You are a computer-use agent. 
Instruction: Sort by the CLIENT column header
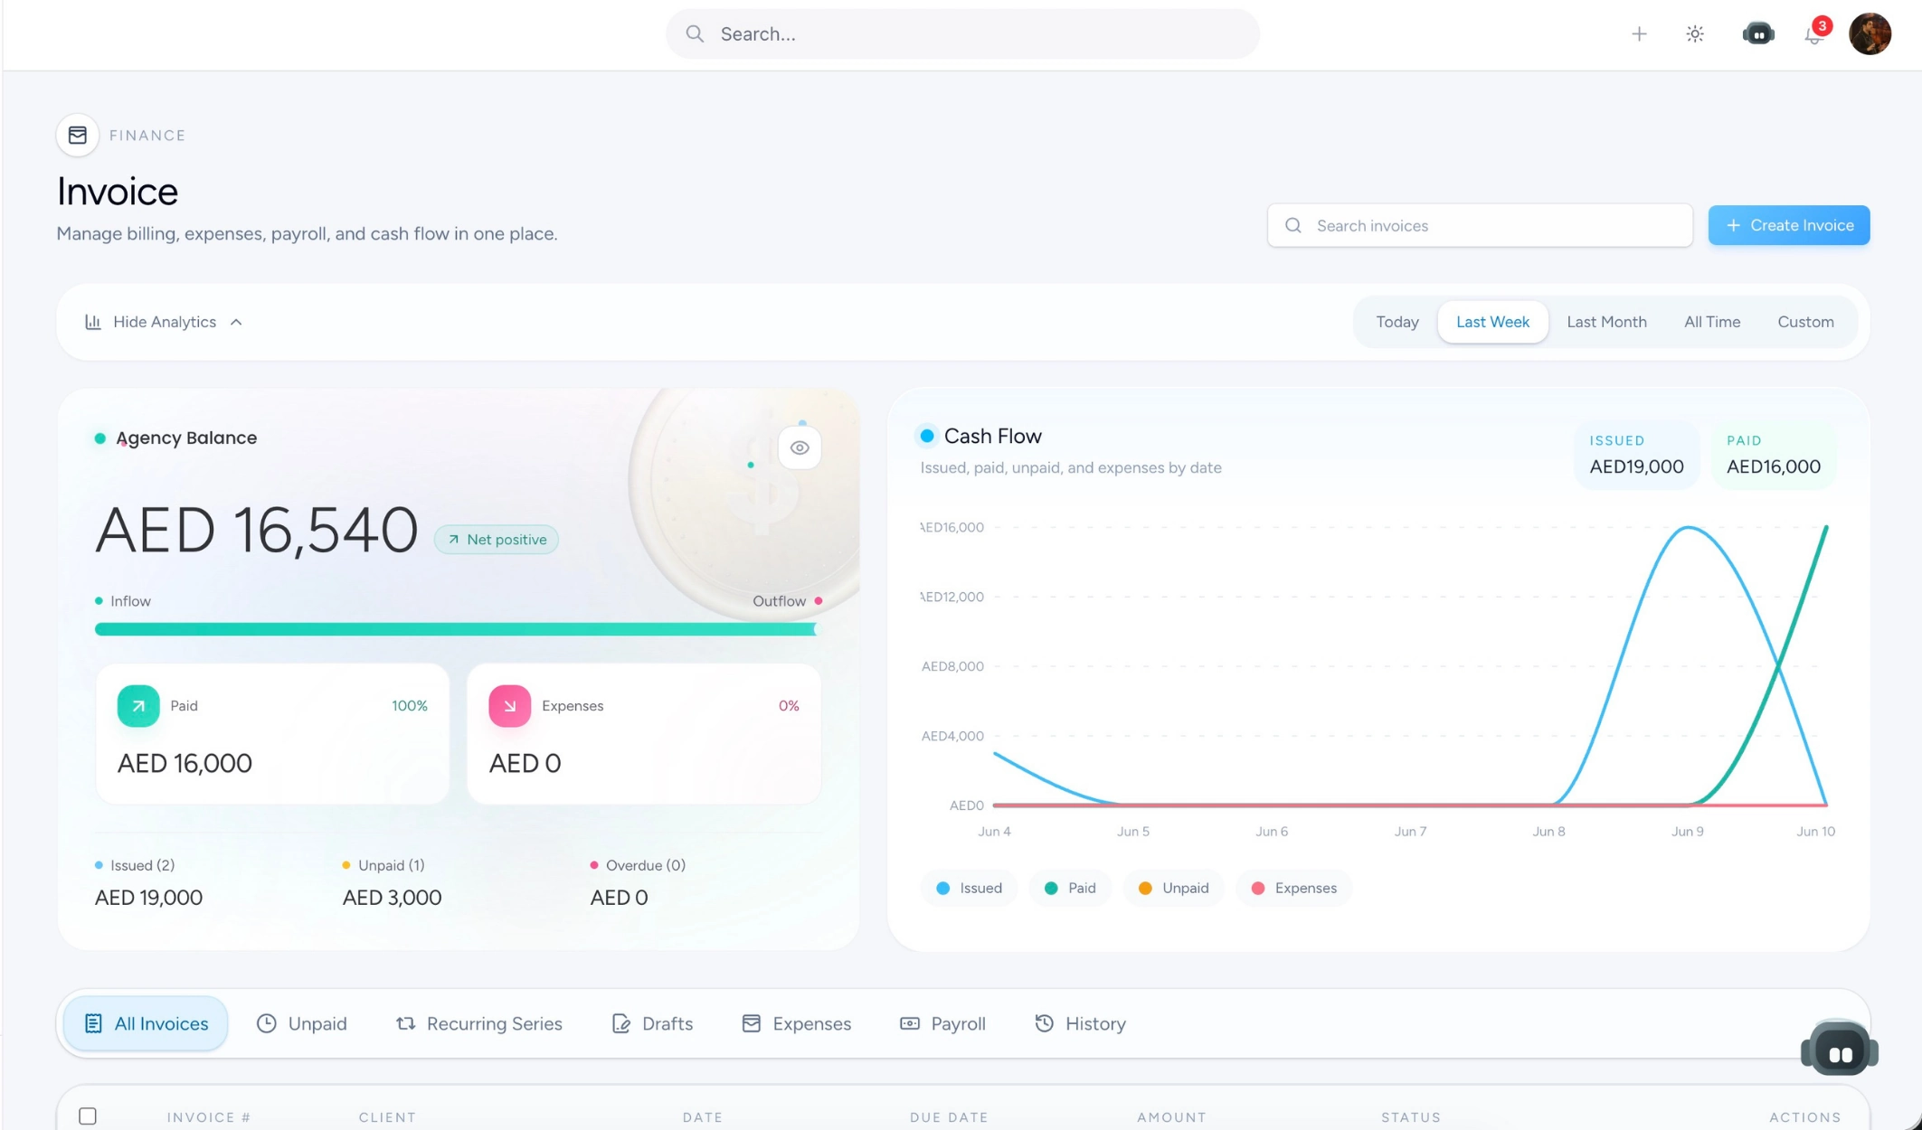click(387, 1117)
